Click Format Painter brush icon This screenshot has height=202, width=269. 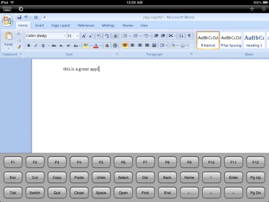point(18,47)
